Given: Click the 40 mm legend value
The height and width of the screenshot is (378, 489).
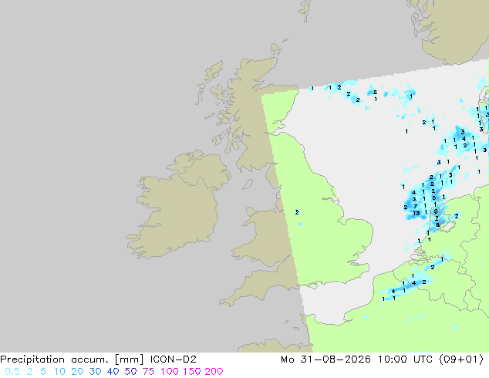Looking at the screenshot, I should pos(113,372).
